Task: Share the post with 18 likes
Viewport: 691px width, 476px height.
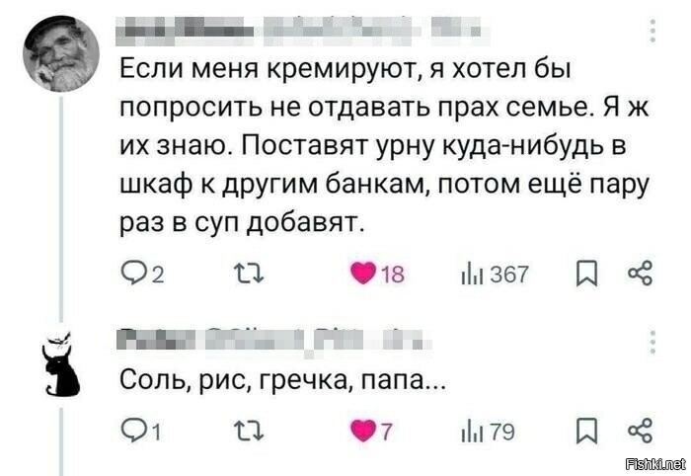Action: [x=643, y=275]
